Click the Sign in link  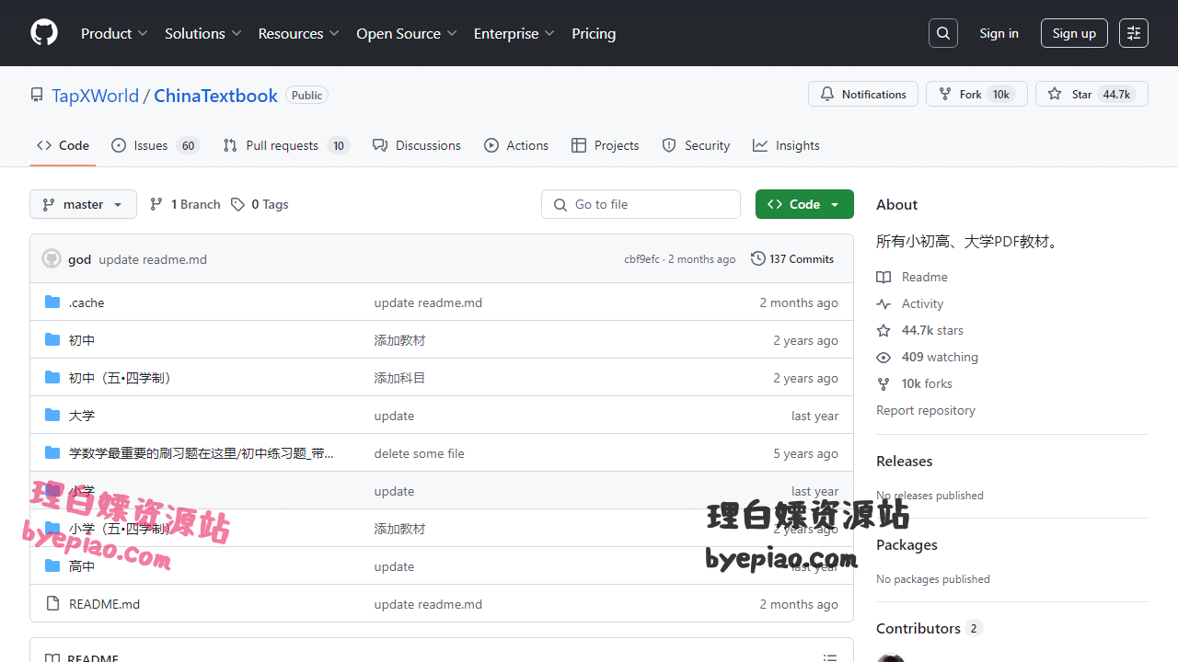pyautogui.click(x=999, y=33)
